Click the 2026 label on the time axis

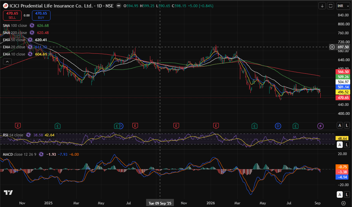(211, 203)
